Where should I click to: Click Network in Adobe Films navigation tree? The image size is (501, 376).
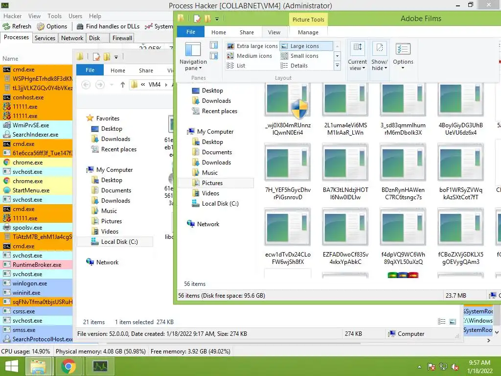[204, 224]
